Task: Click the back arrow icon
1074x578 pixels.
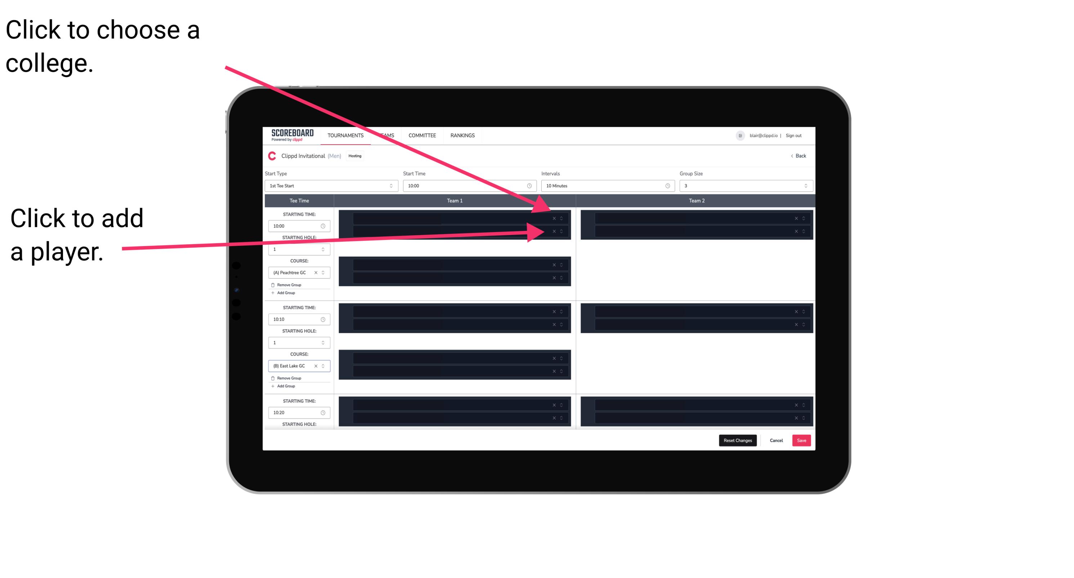Action: [792, 156]
